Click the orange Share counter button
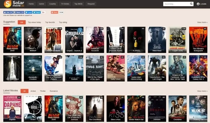 54,12
